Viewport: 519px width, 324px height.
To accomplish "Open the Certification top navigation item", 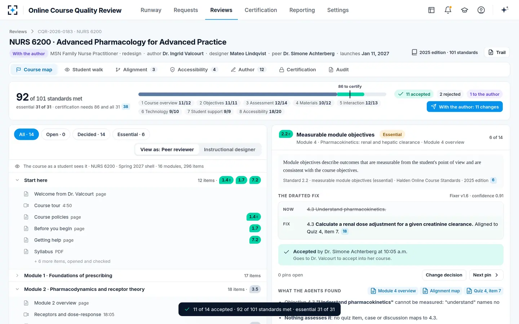I will [261, 10].
